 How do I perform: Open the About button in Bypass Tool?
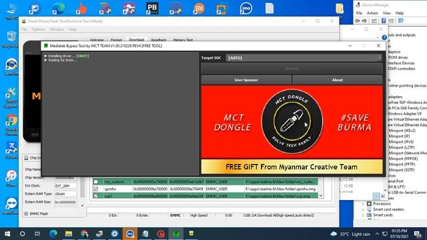(x=337, y=80)
